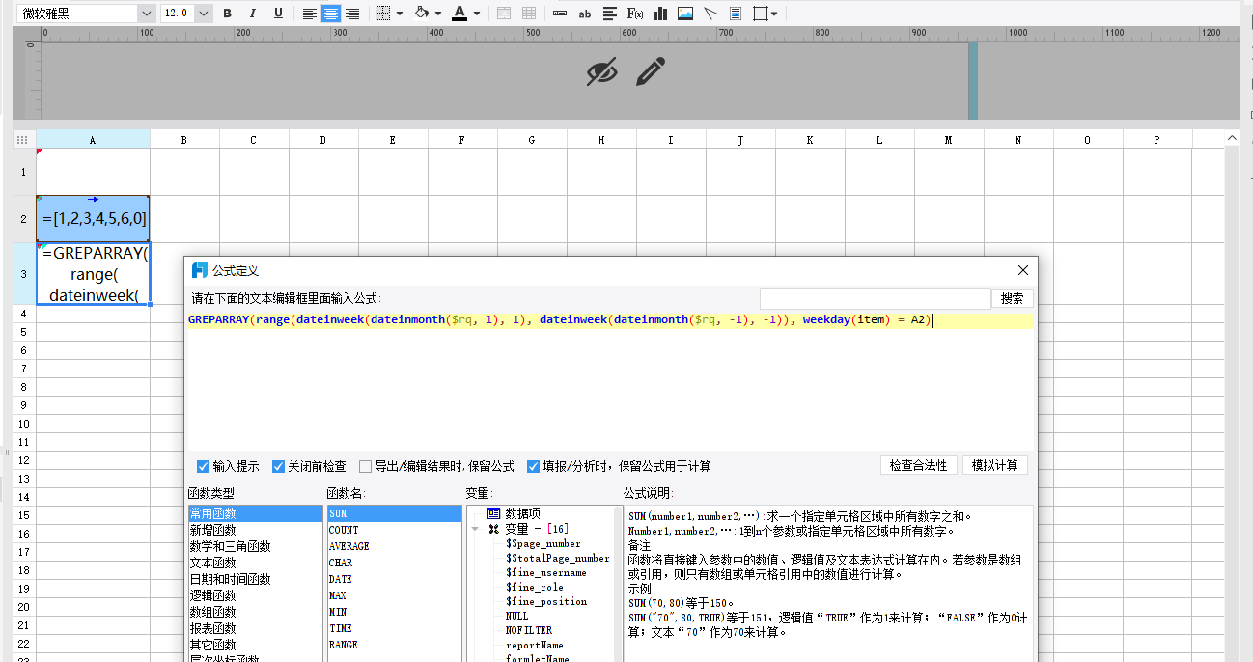The width and height of the screenshot is (1253, 662).
Task: Insert a formula with F(x) icon
Action: pos(635,14)
